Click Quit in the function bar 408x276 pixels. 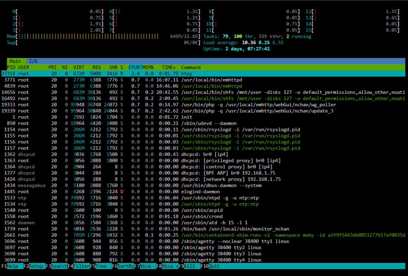pos(211,266)
